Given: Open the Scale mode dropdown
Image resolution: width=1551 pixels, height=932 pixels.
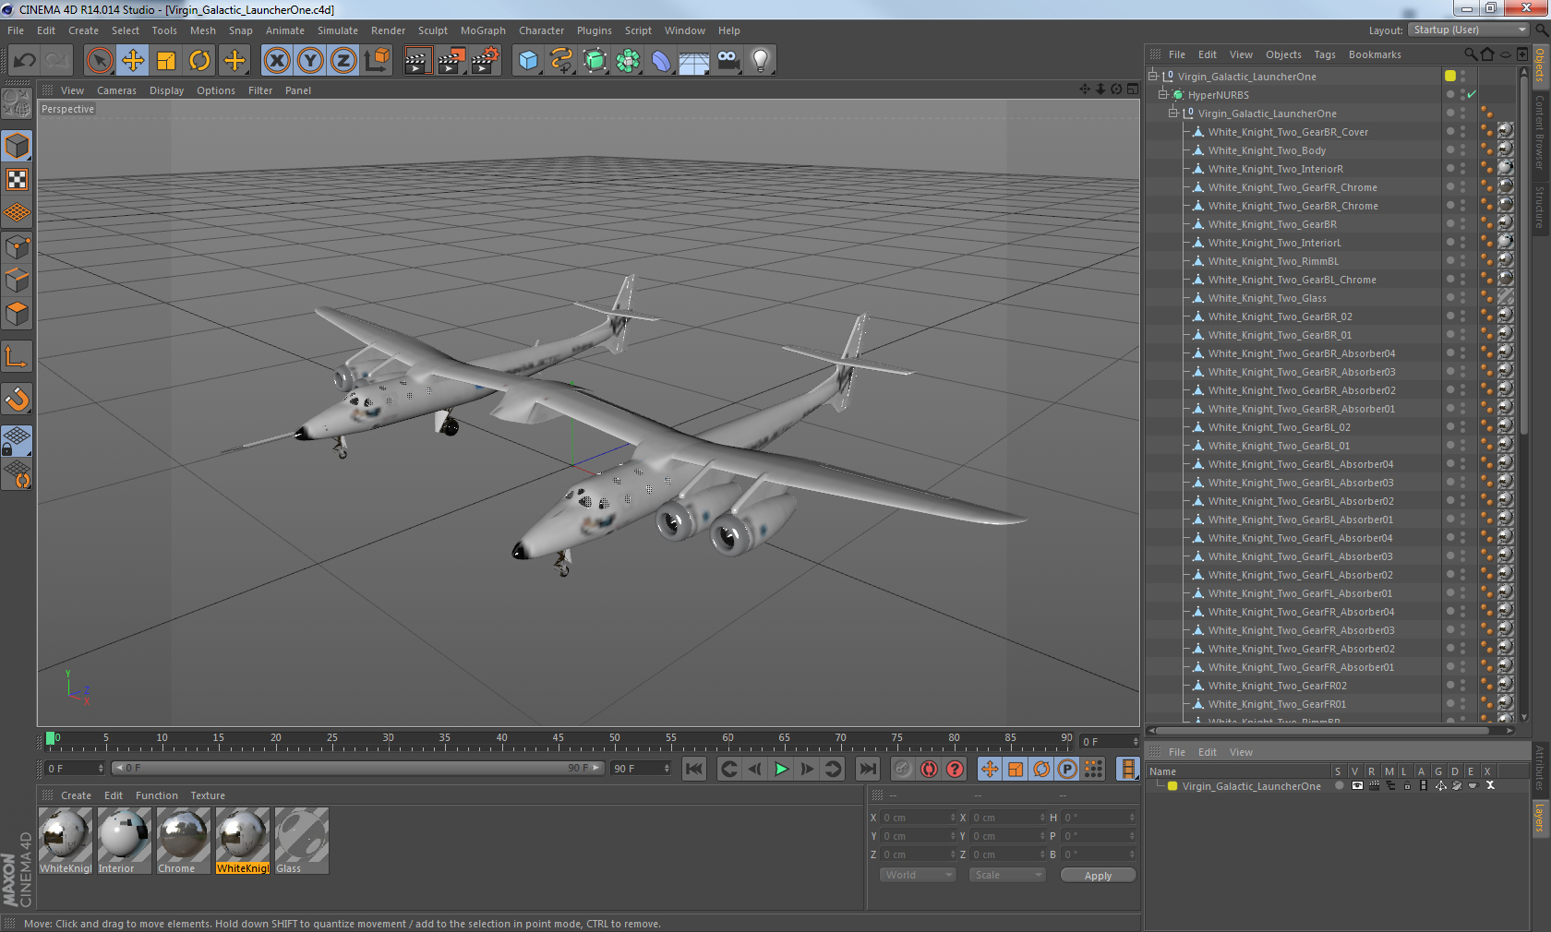Looking at the screenshot, I should (x=1006, y=875).
